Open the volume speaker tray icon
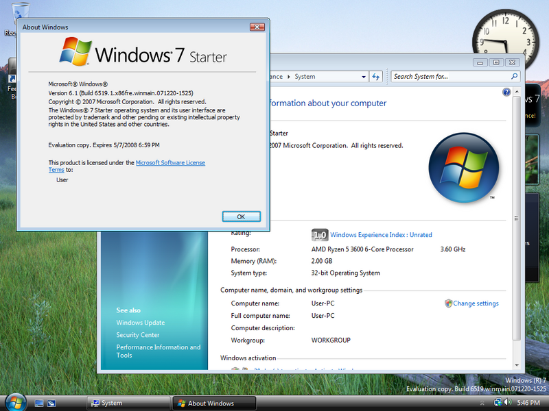 point(507,402)
